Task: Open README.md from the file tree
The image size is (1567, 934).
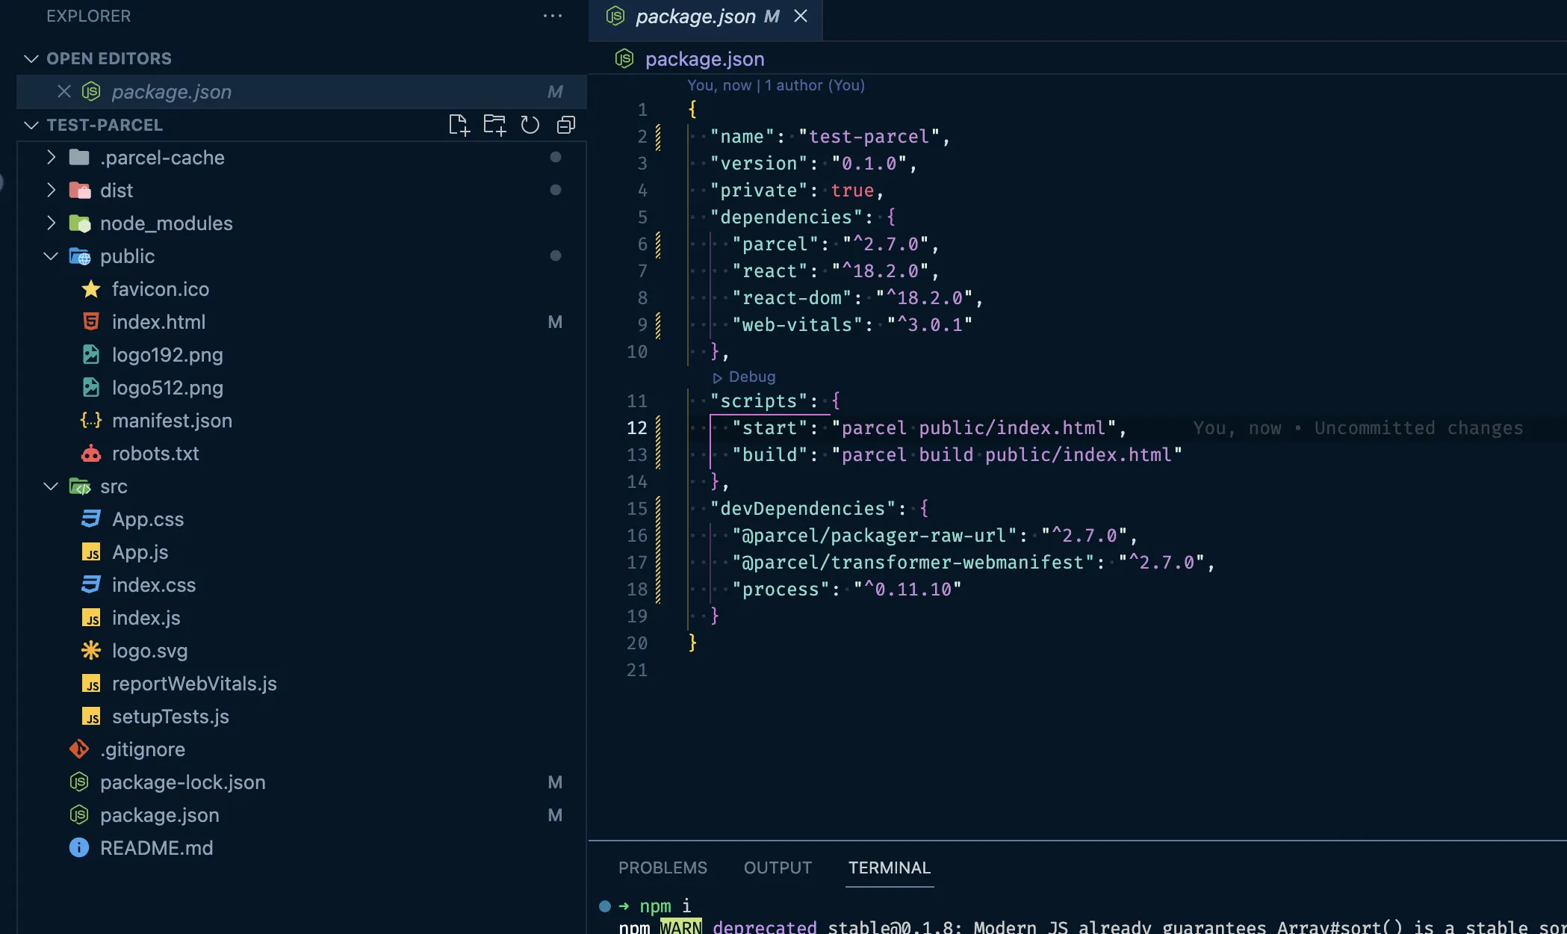Action: pos(157,848)
